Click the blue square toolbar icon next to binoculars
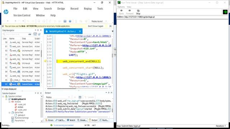Screen dimensions: 230x129 (x=70, y=21)
